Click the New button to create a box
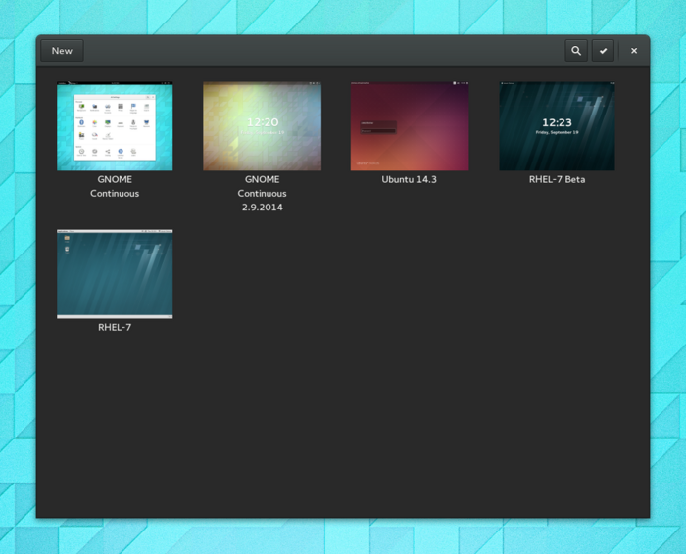The image size is (686, 554). point(62,51)
